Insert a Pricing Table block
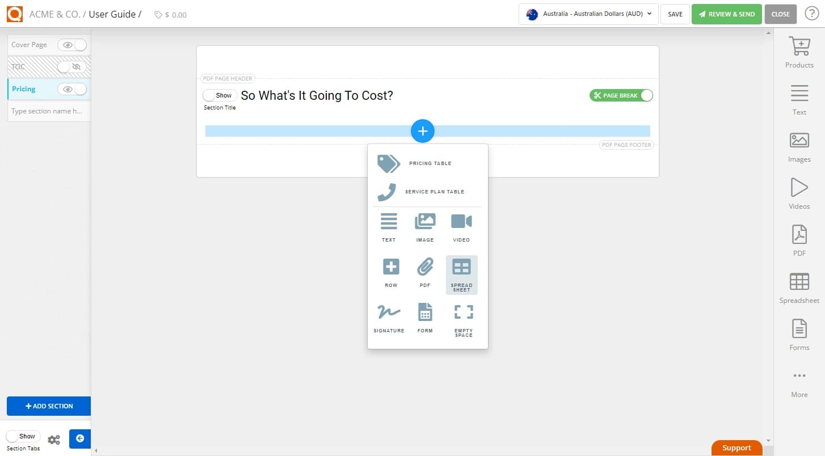Screen dimensions: 825x456 (x=430, y=163)
